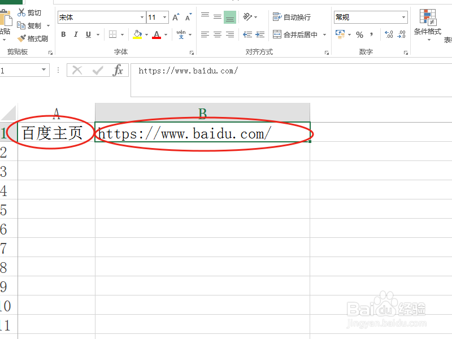The height and width of the screenshot is (339, 452).
Task: Open the phonetic guide dropdown arrow
Action: pos(190,35)
